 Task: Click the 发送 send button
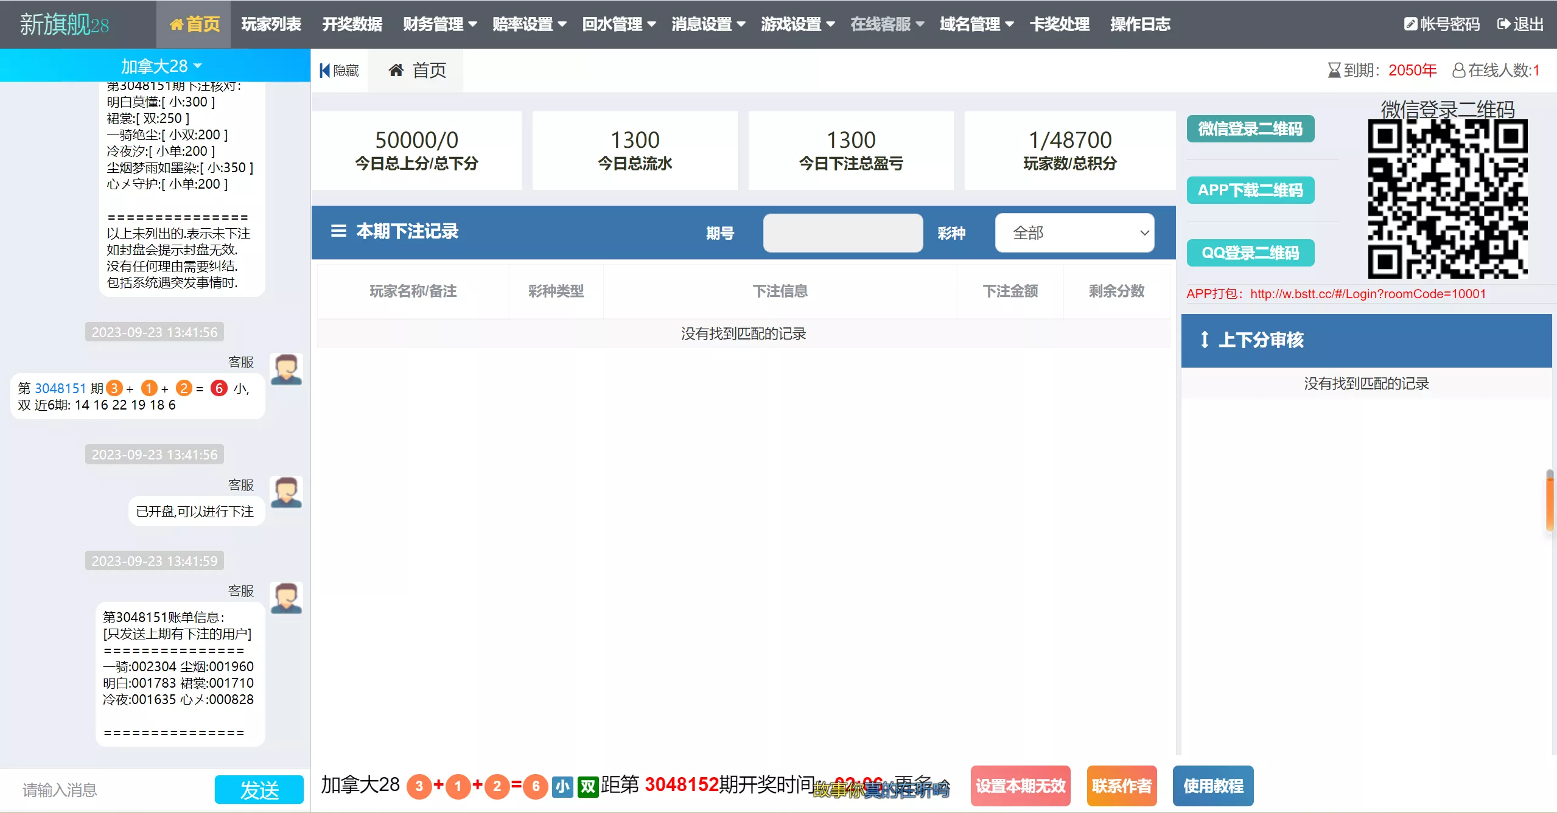[x=259, y=789]
